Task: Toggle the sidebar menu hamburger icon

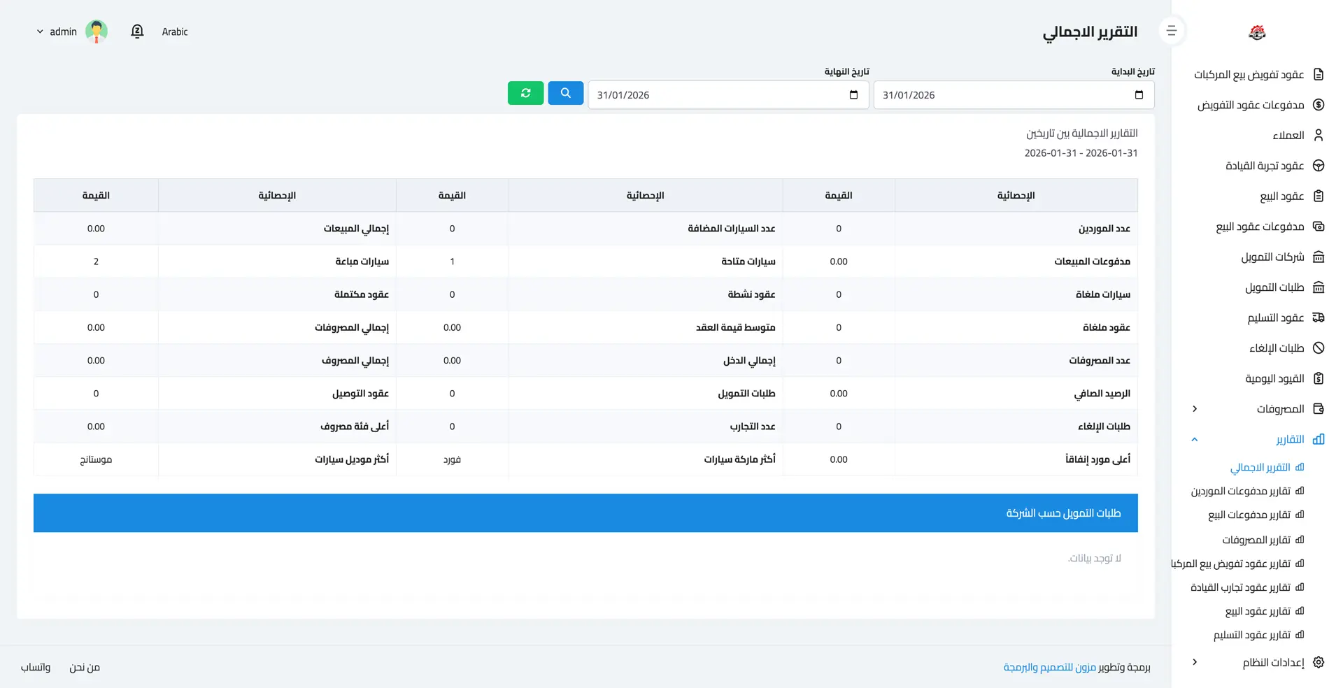Action: pyautogui.click(x=1172, y=31)
